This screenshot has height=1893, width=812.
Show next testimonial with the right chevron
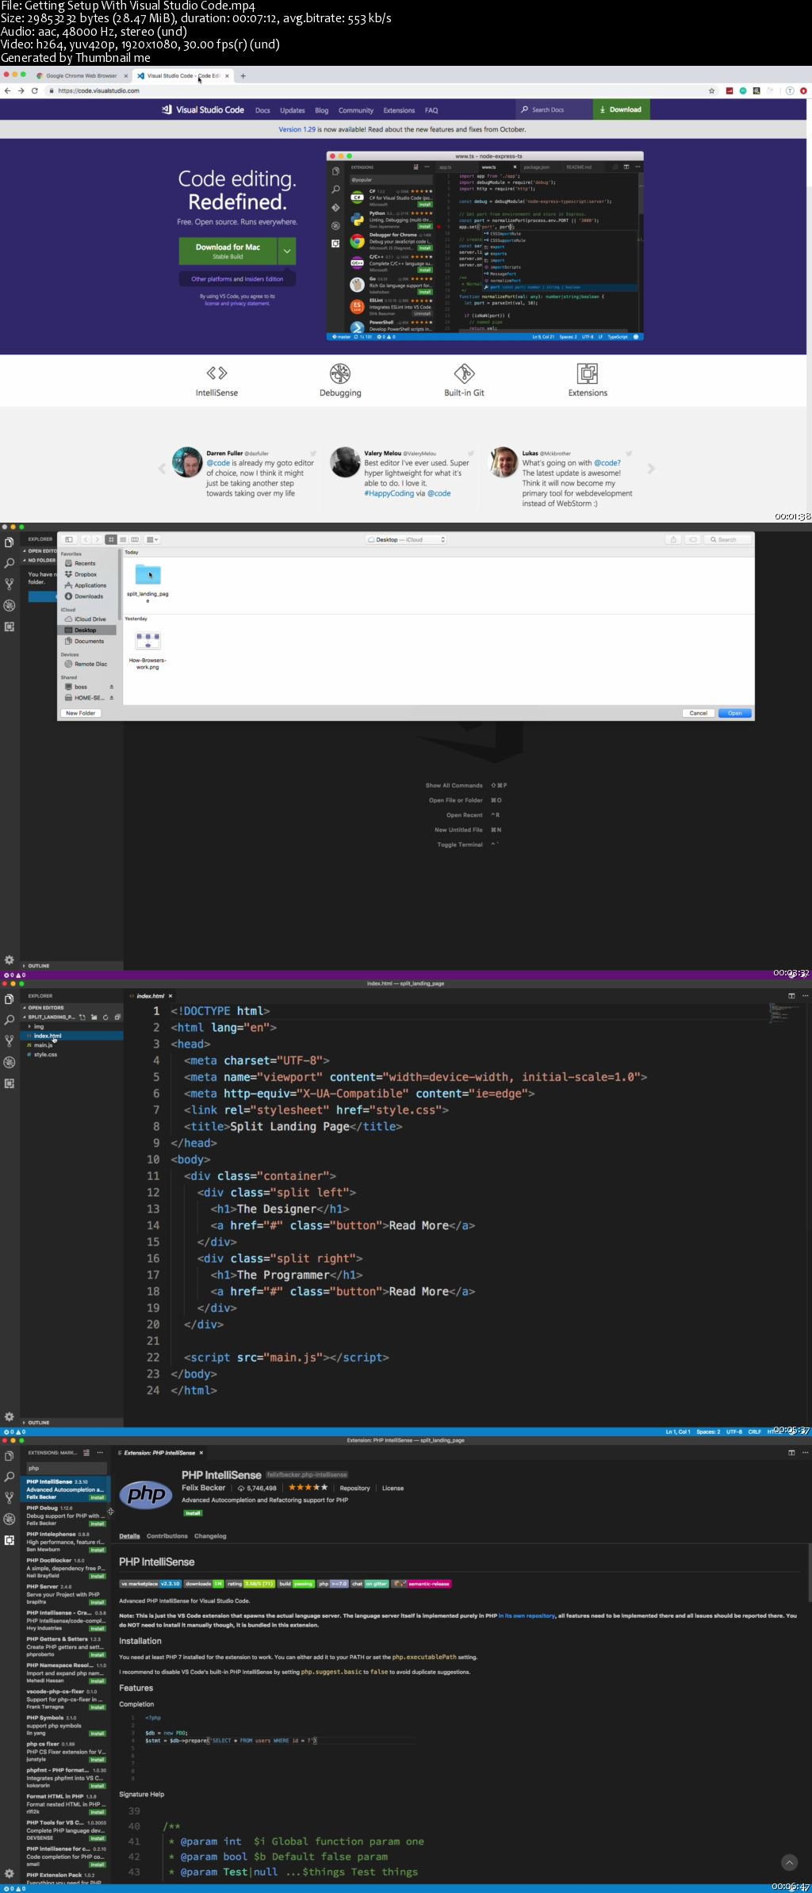[x=651, y=469]
